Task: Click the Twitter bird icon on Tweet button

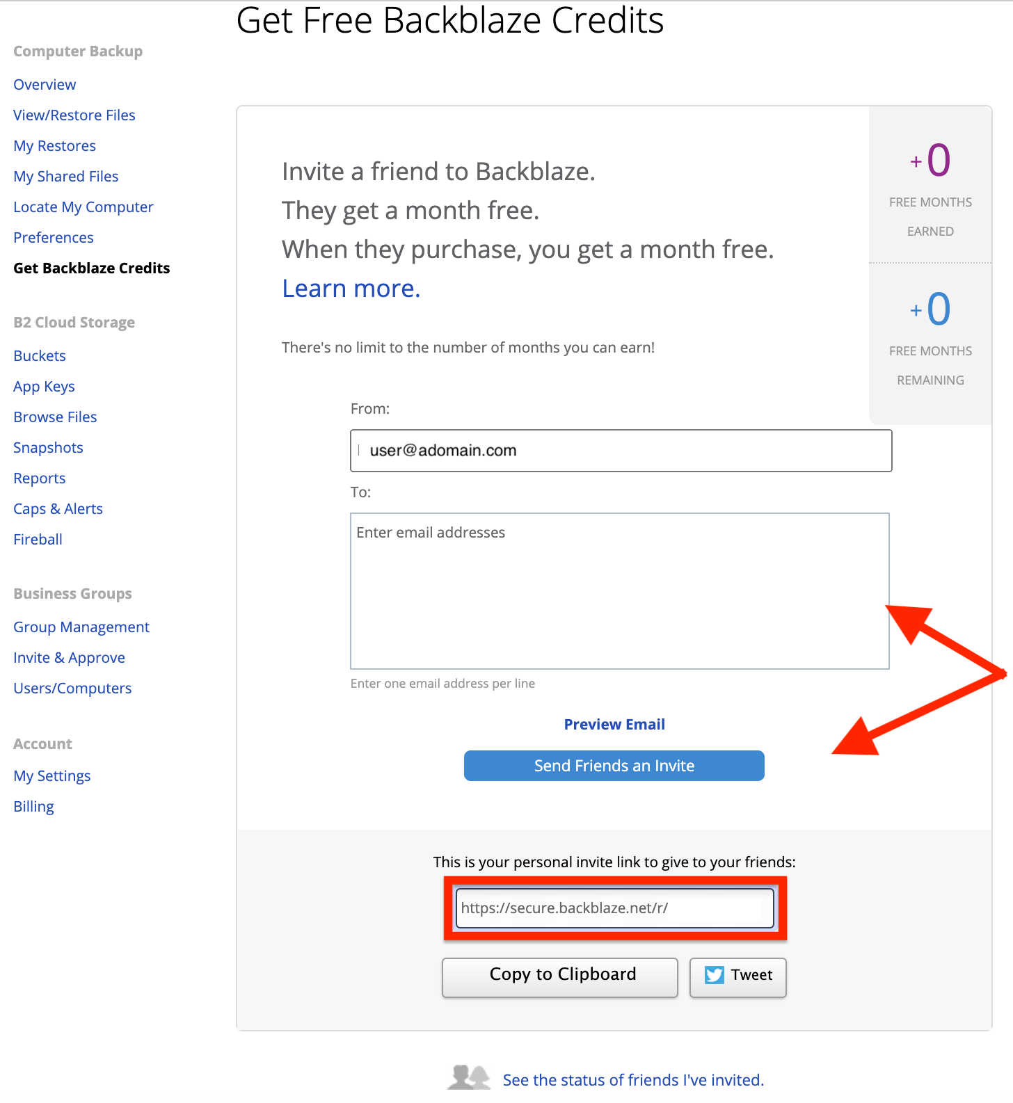Action: pyautogui.click(x=714, y=975)
